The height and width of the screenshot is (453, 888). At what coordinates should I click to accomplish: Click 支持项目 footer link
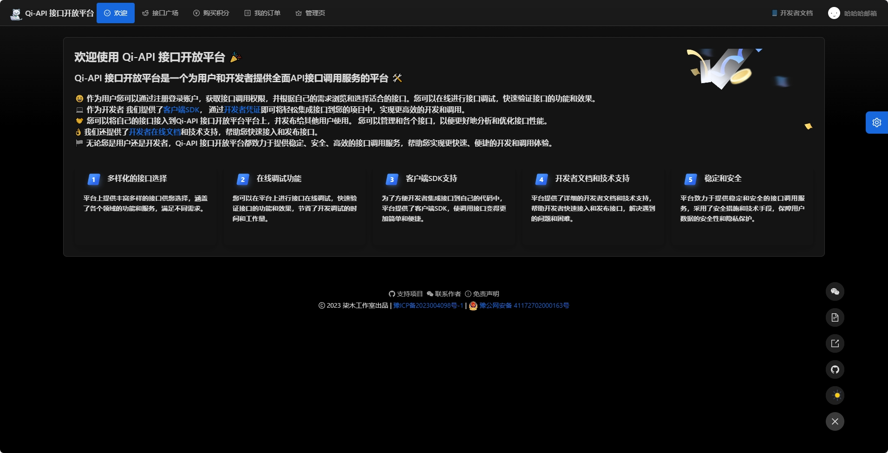406,294
